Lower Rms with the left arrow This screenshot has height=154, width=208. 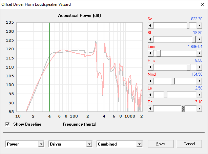[150, 67]
